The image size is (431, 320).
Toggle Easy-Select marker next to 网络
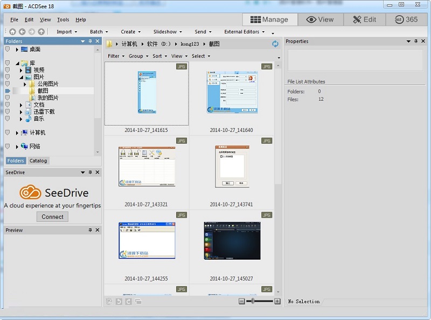coord(8,147)
